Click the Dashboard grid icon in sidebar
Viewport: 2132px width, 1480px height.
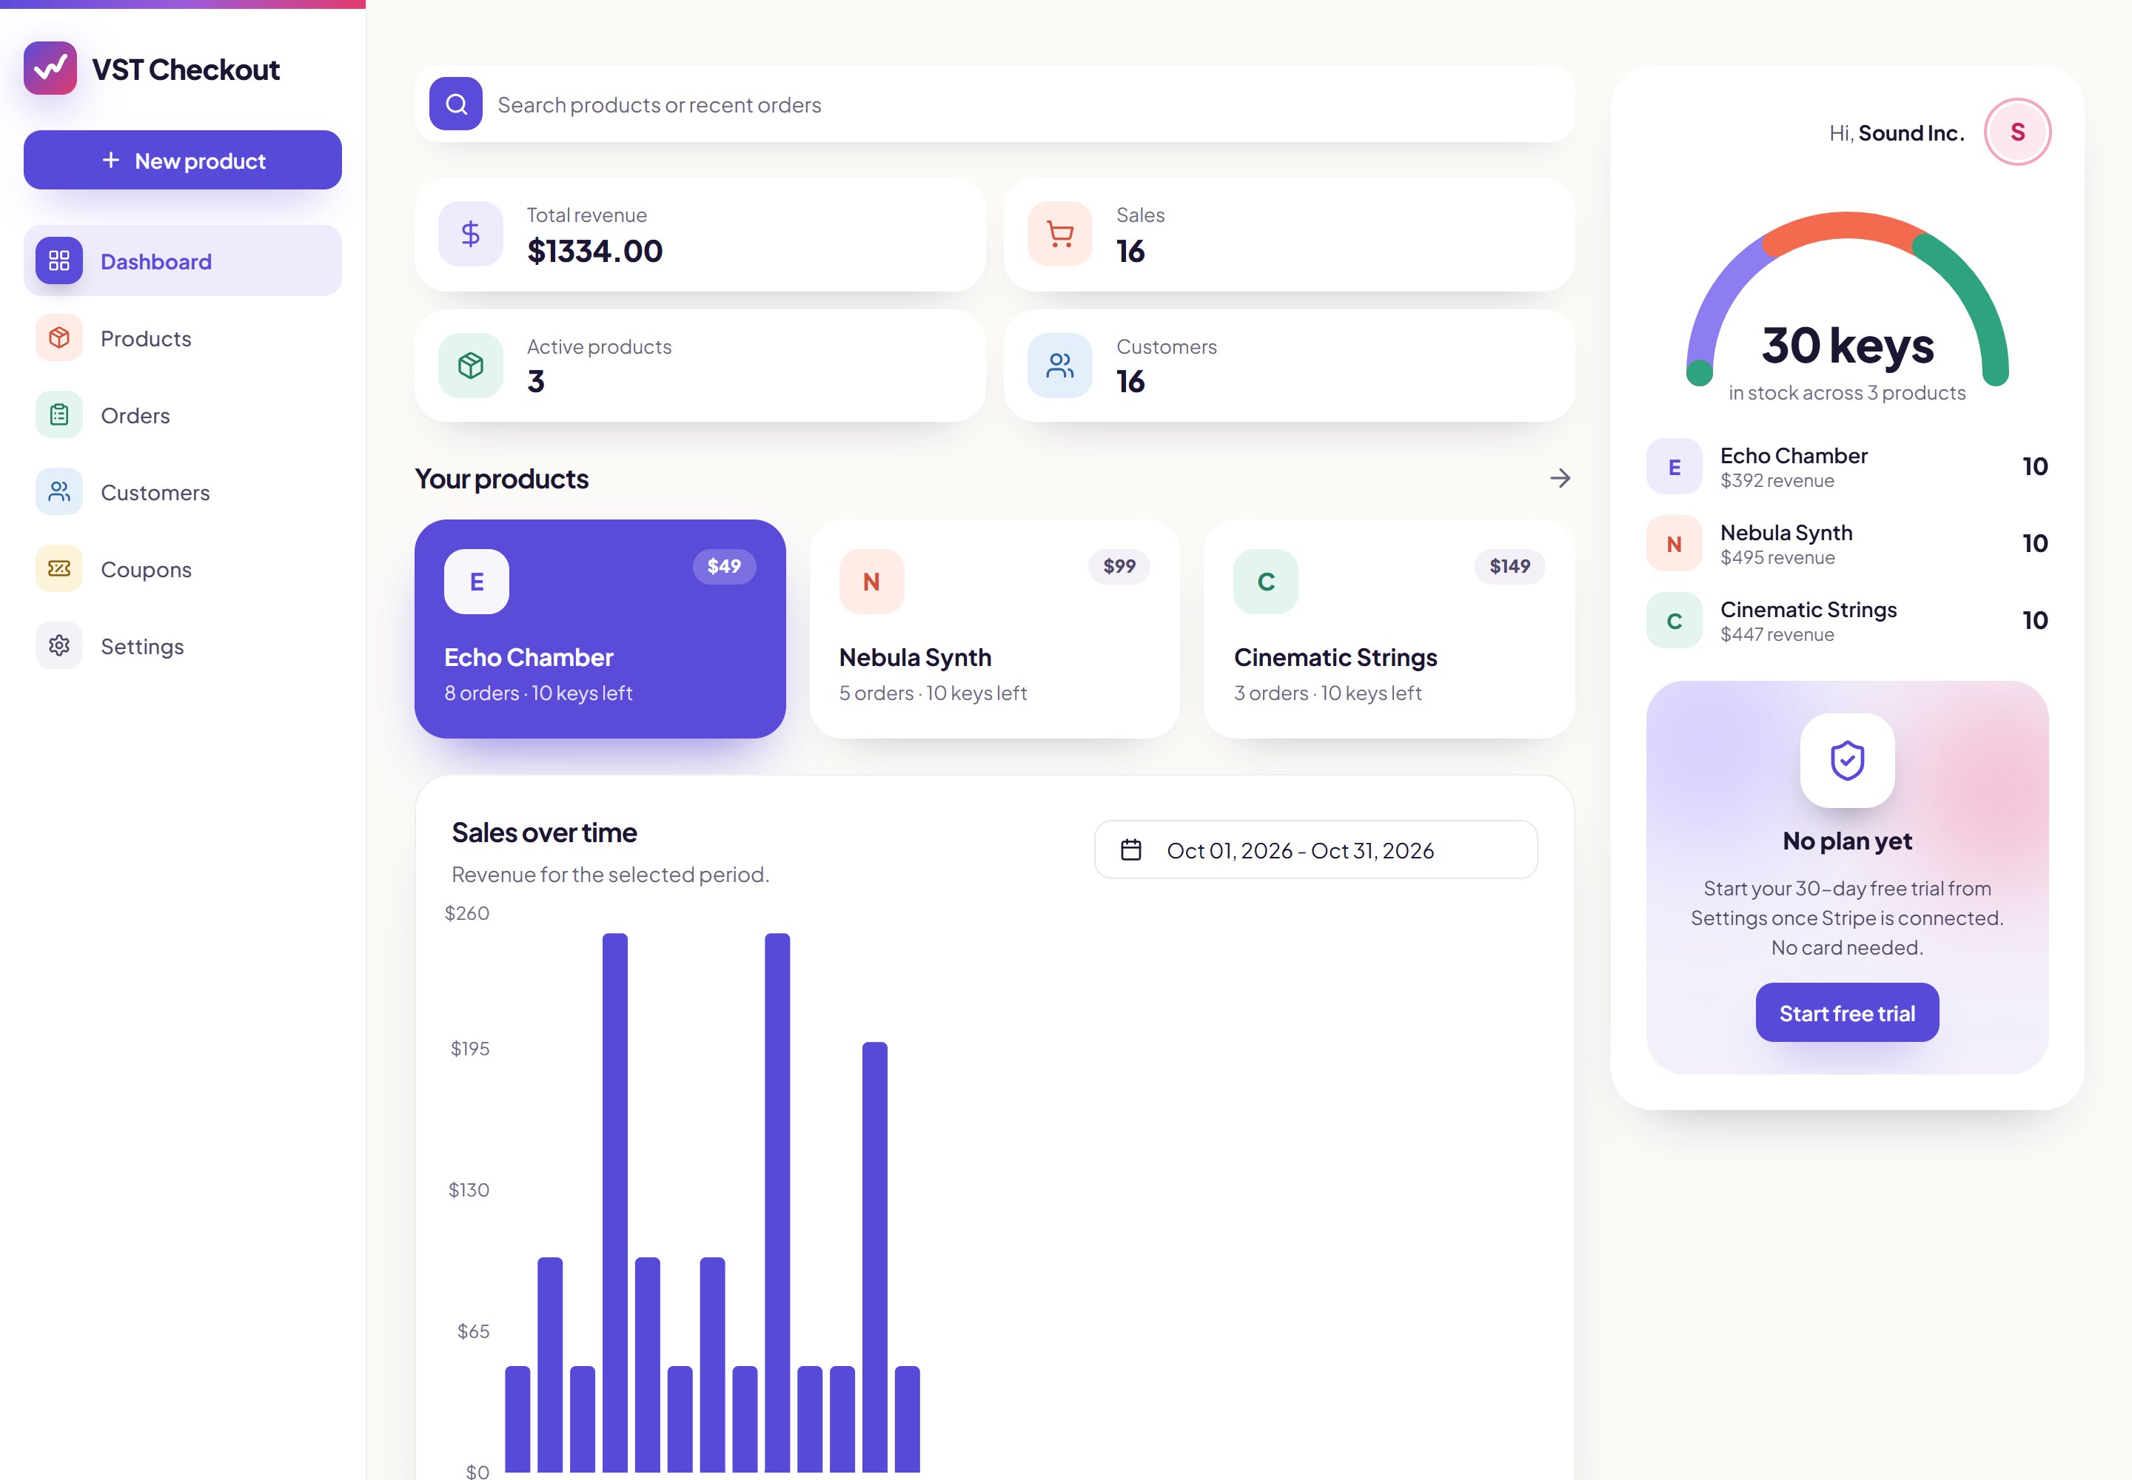[59, 260]
